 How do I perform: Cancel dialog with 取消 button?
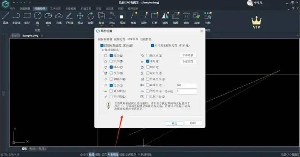pos(193,123)
